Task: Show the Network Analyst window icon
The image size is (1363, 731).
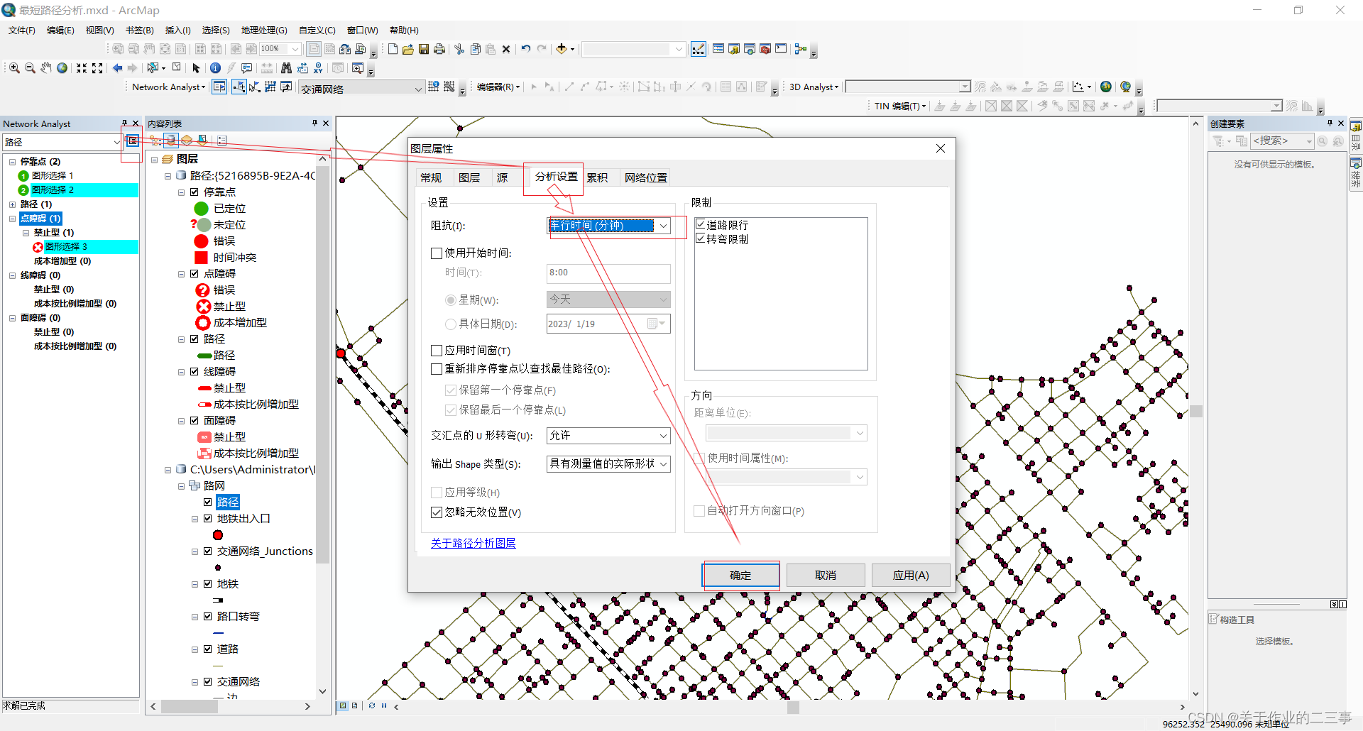Action: point(219,87)
